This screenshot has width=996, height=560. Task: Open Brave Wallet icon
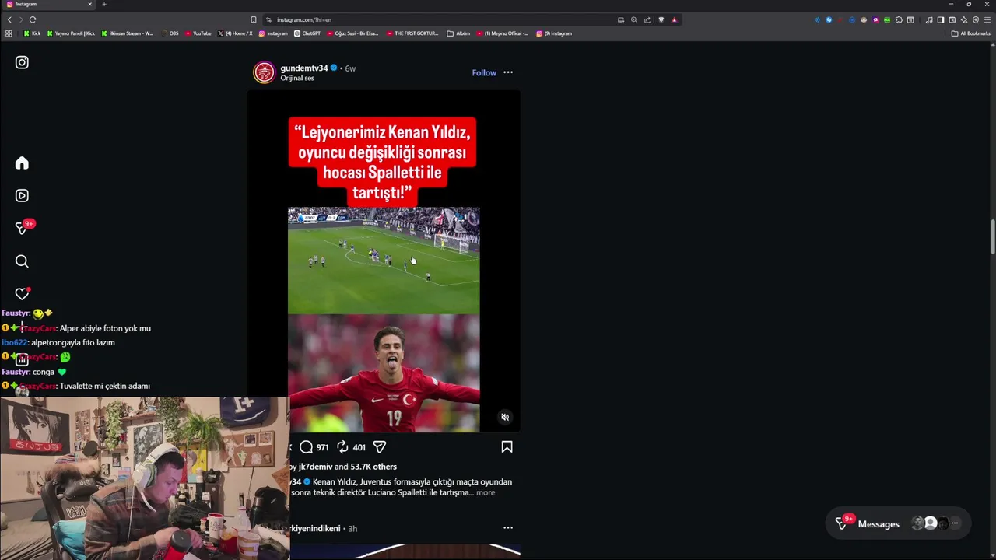(952, 19)
